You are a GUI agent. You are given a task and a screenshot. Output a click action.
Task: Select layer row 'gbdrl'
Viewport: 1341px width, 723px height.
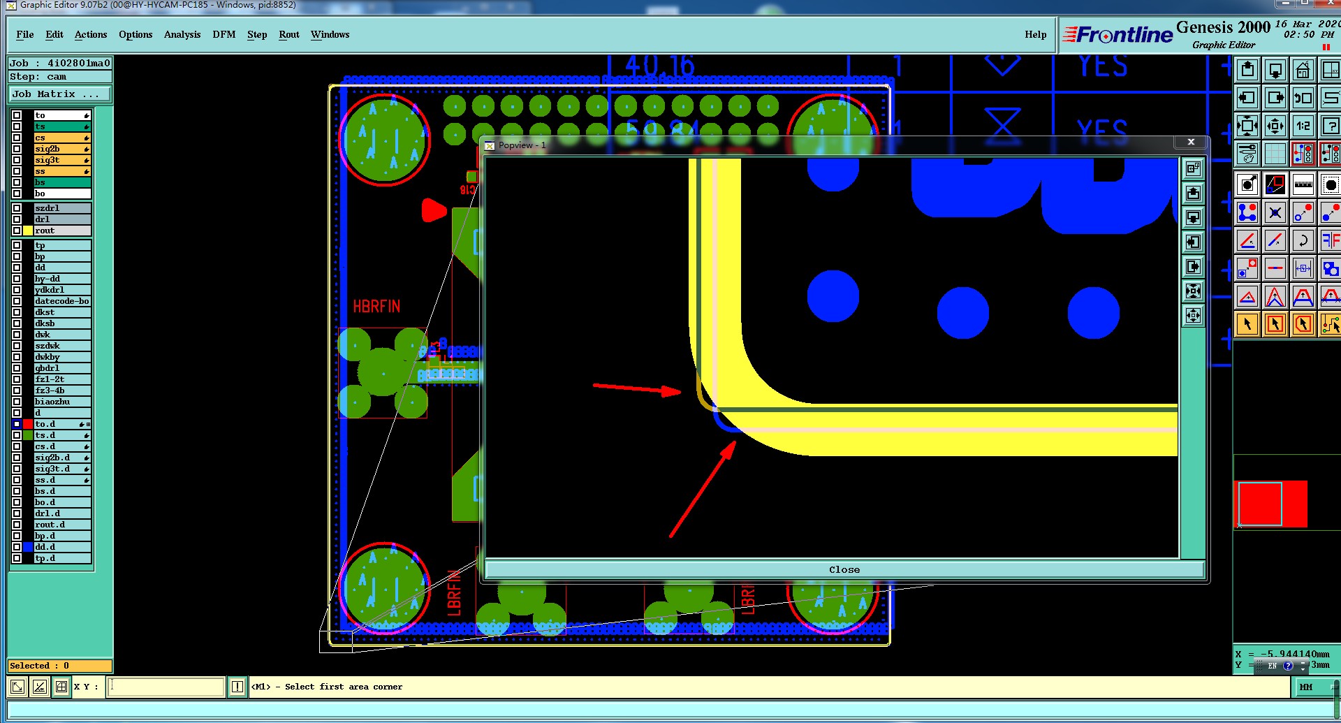[x=62, y=368]
